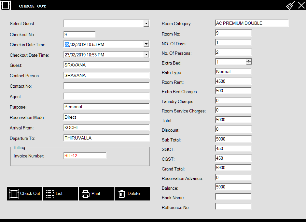Click the Invoice Number field
Viewport: 306px width, 222px height.
click(85, 156)
